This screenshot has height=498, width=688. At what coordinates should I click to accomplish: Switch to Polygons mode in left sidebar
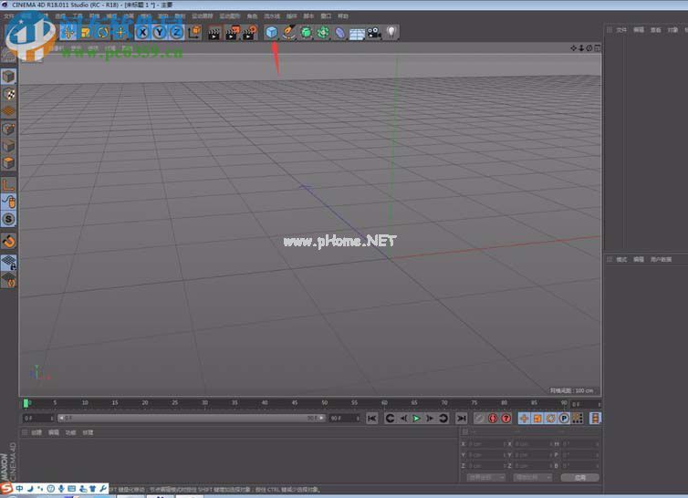coord(8,163)
